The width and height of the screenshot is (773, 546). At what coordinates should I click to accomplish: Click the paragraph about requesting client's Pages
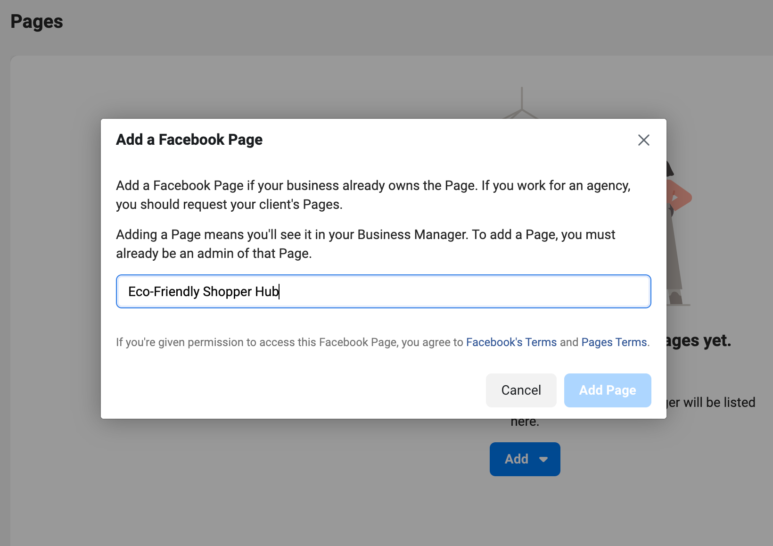pos(372,194)
